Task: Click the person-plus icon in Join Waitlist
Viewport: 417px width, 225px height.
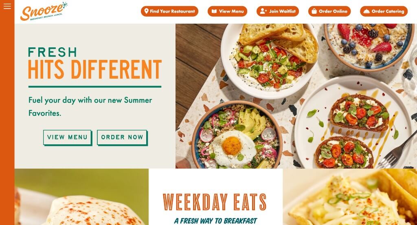Action: [x=263, y=11]
